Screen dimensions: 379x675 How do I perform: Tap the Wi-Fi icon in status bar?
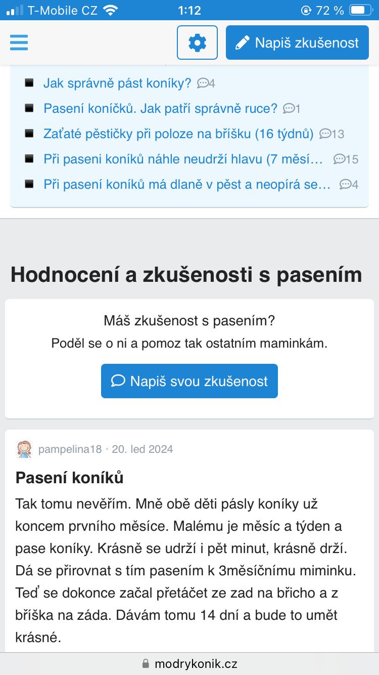pos(110,10)
